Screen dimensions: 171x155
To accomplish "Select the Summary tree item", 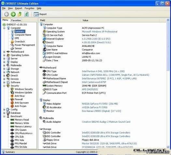I will point(20,31).
